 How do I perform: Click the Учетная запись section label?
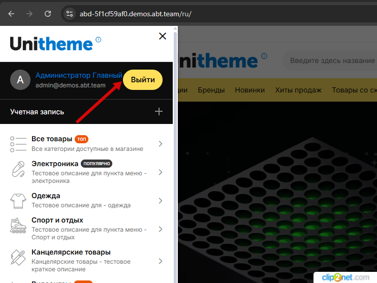click(x=37, y=112)
